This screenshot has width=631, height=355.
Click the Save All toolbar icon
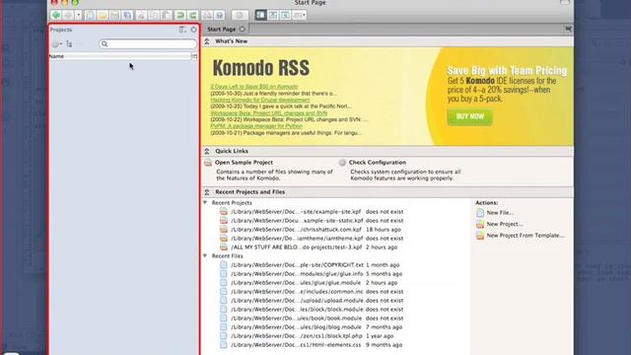pyautogui.click(x=127, y=16)
